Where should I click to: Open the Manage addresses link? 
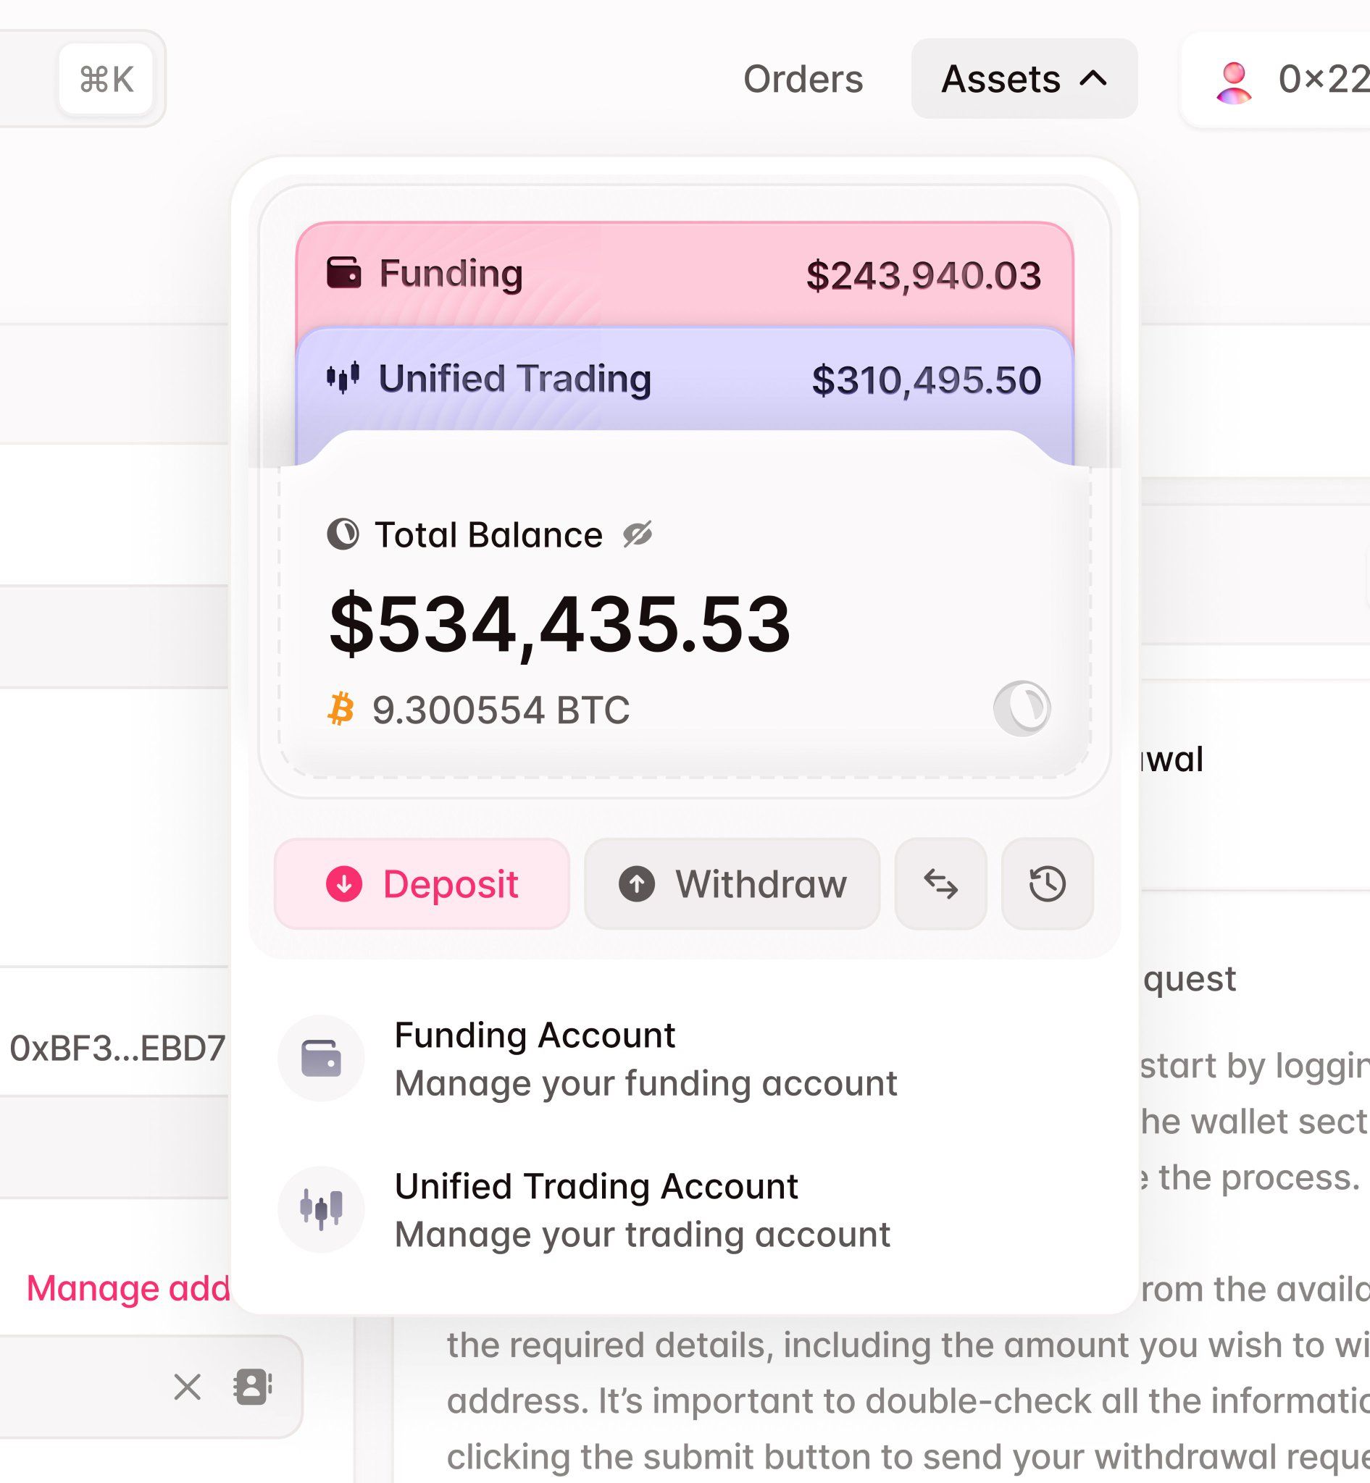point(128,1288)
